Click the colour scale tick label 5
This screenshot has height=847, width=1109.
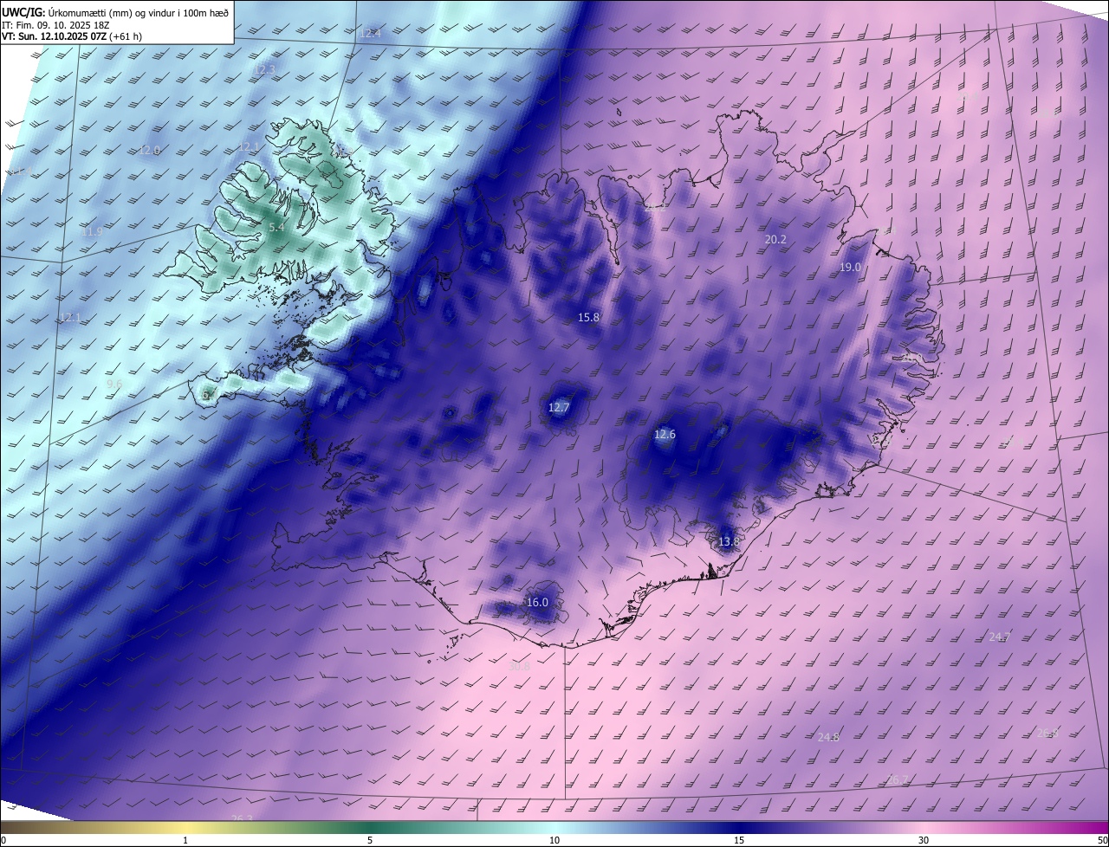coord(370,841)
